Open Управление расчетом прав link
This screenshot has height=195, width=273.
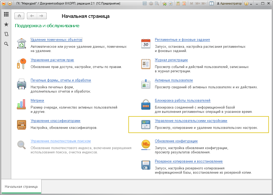(x=52, y=60)
